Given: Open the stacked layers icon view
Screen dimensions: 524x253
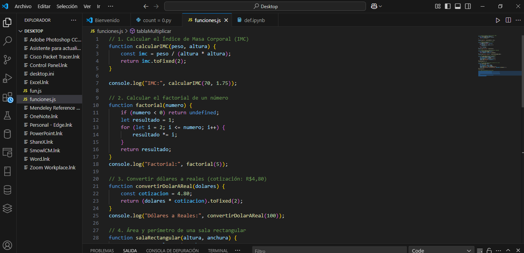Looking at the screenshot, I should [x=7, y=208].
